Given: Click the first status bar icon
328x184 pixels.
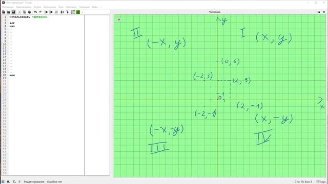Looking at the screenshot, I should tap(3, 182).
